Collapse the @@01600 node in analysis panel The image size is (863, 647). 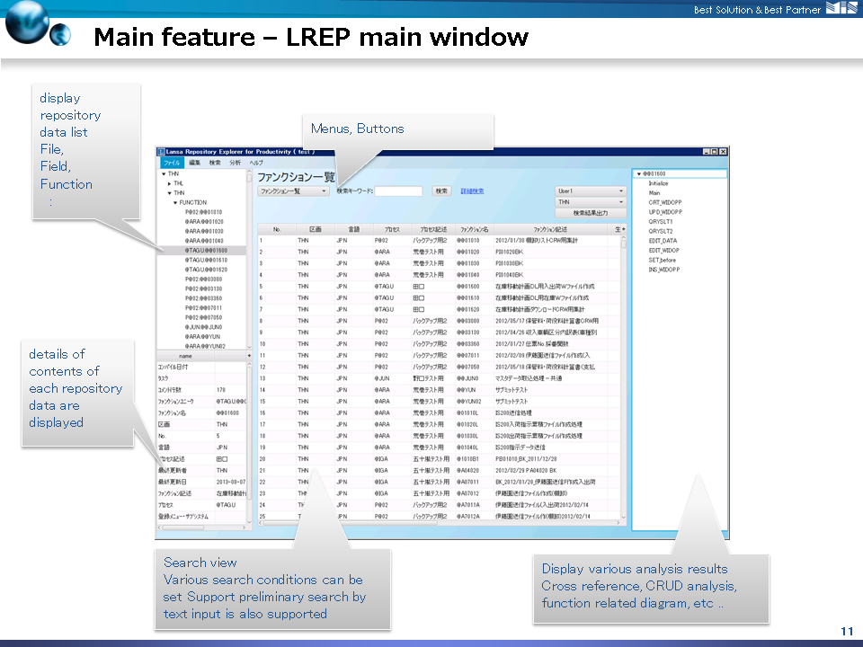638,173
